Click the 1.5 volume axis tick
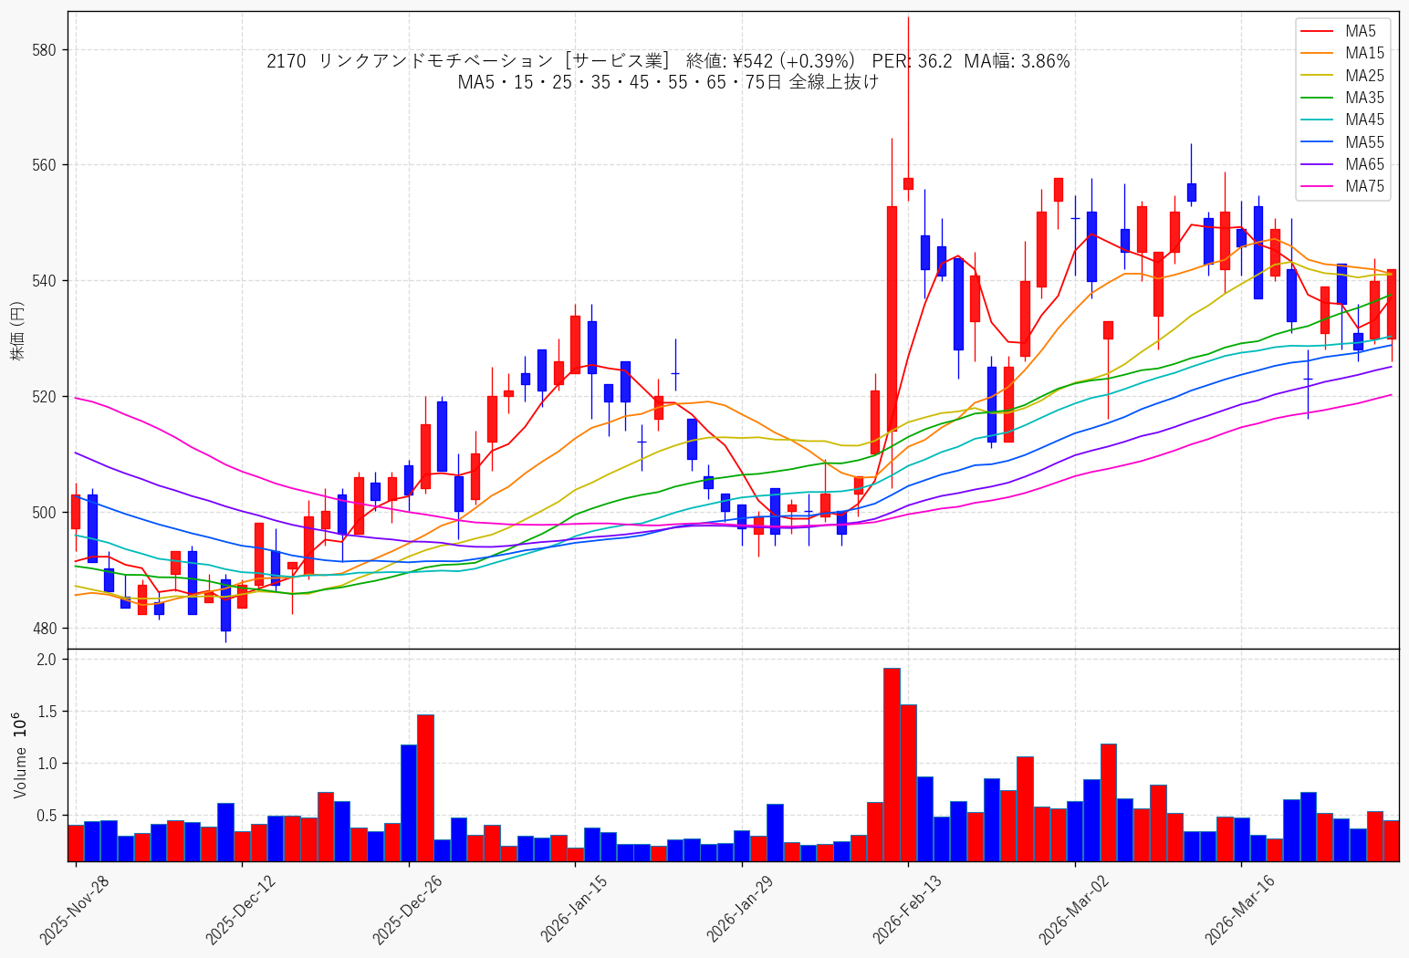Screen dimensions: 1409x958 (x=47, y=711)
